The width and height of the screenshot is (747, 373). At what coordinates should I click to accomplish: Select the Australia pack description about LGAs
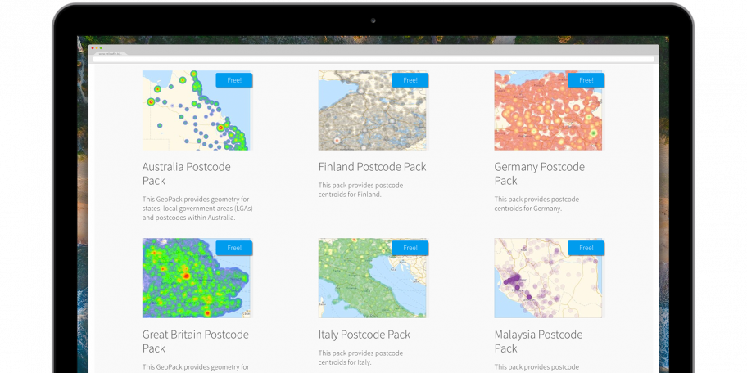click(x=197, y=209)
